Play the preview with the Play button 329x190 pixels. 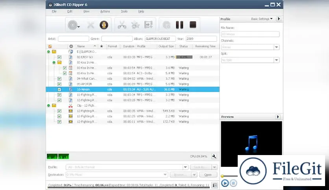pos(225,183)
